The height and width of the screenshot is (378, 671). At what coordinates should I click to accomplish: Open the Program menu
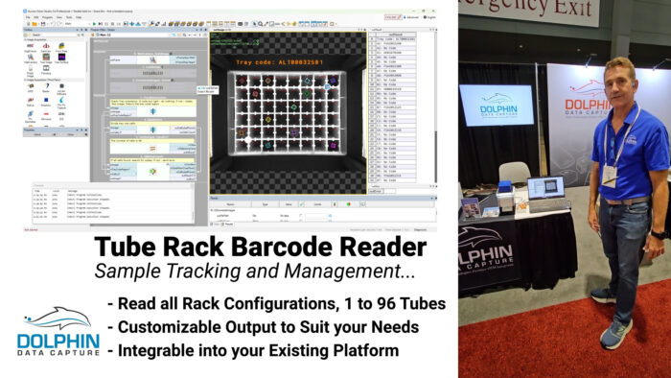[x=48, y=17]
